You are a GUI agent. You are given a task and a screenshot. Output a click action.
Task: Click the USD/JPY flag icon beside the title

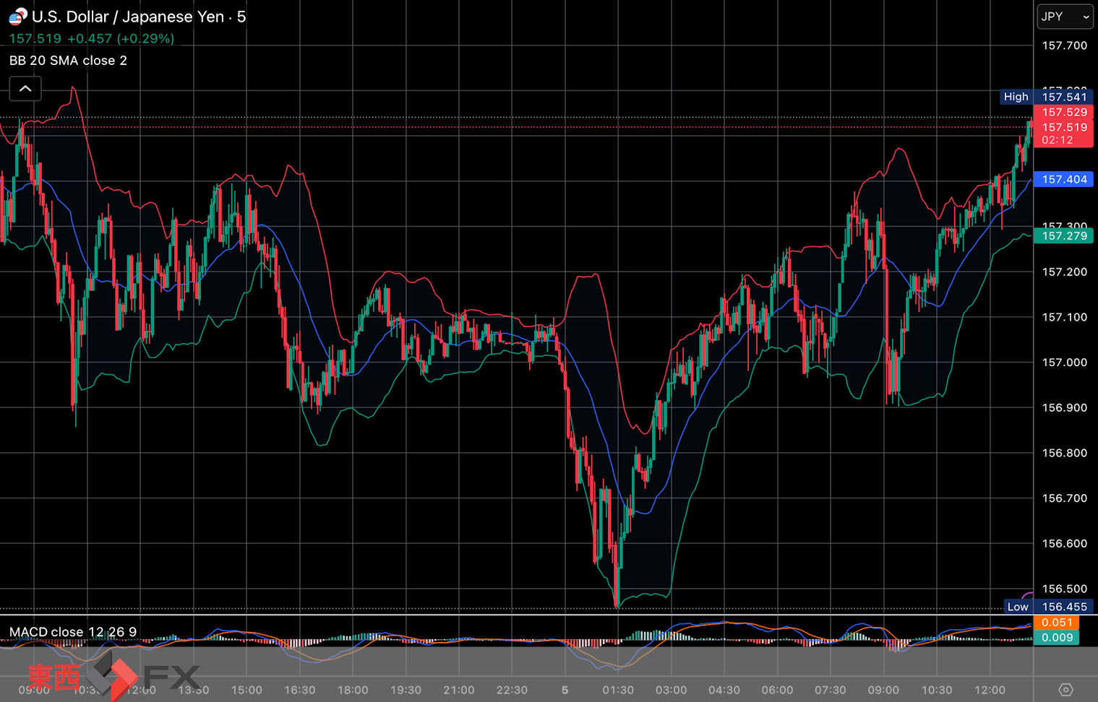tap(17, 16)
